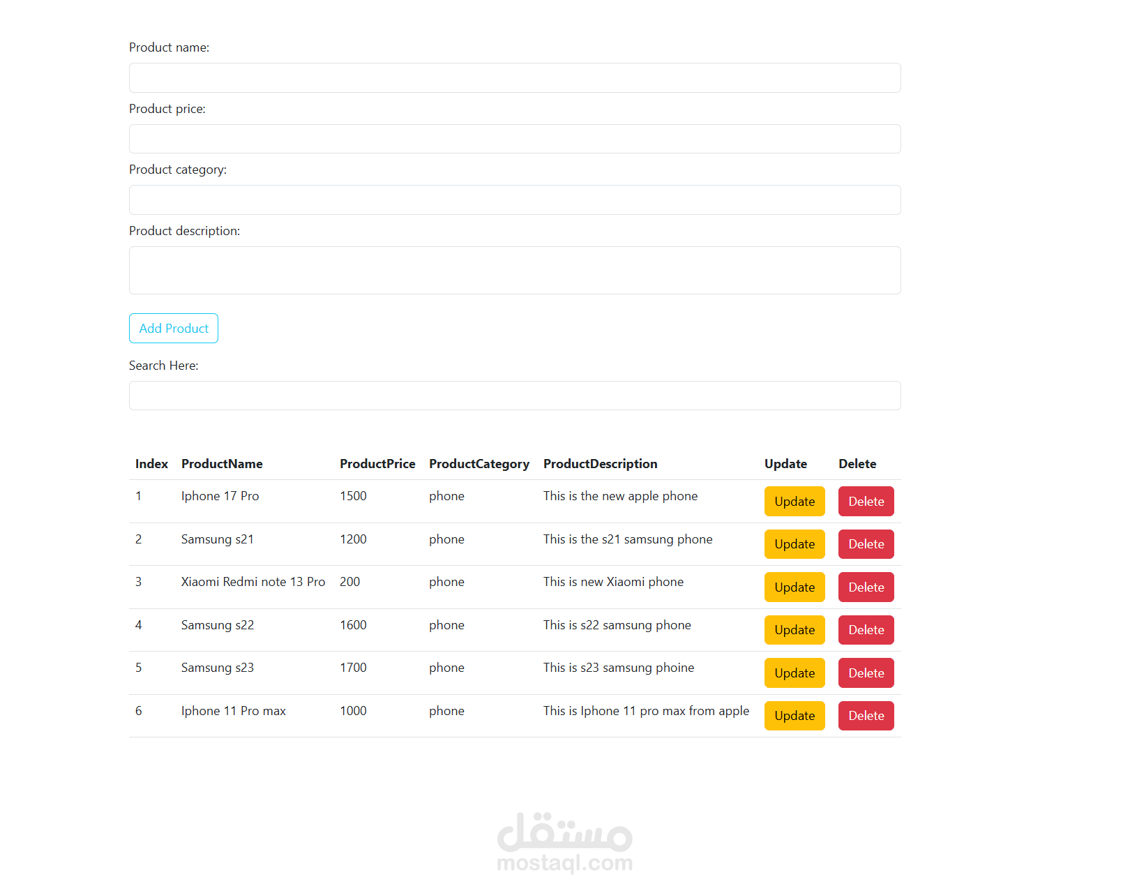Delete the Samsung s23 row
The height and width of the screenshot is (893, 1130).
[866, 673]
